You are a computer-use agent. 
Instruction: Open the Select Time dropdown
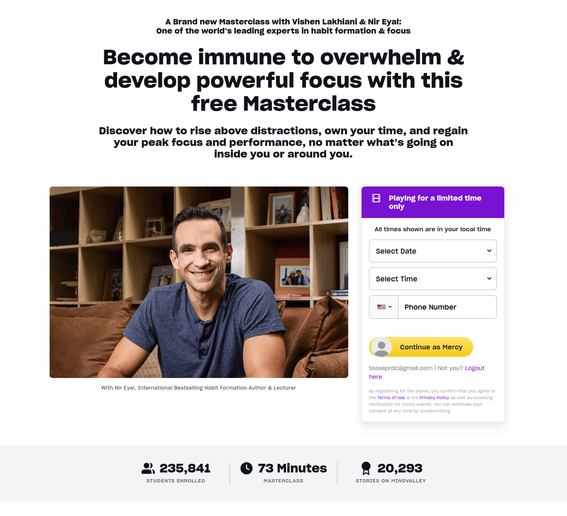[x=433, y=279]
